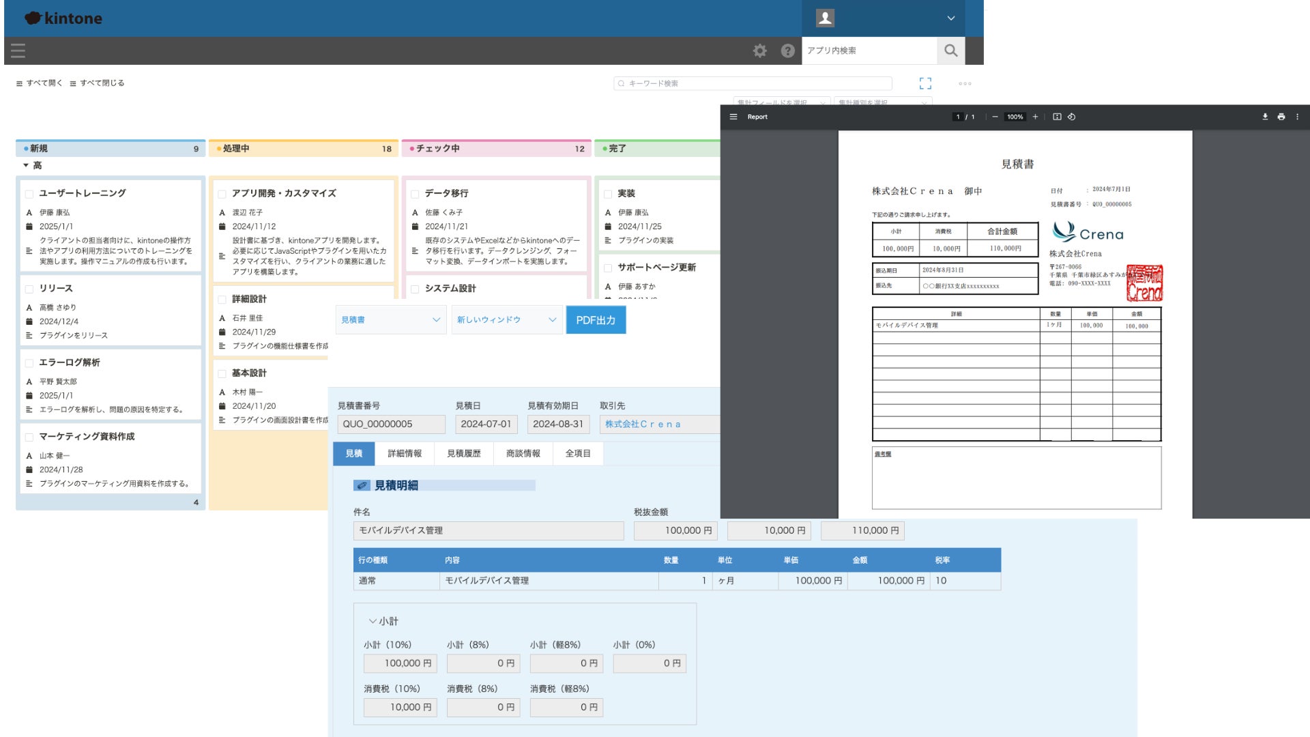Image resolution: width=1310 pixels, height=737 pixels.
Task: Tick the データ移行 card checkbox
Action: [415, 194]
